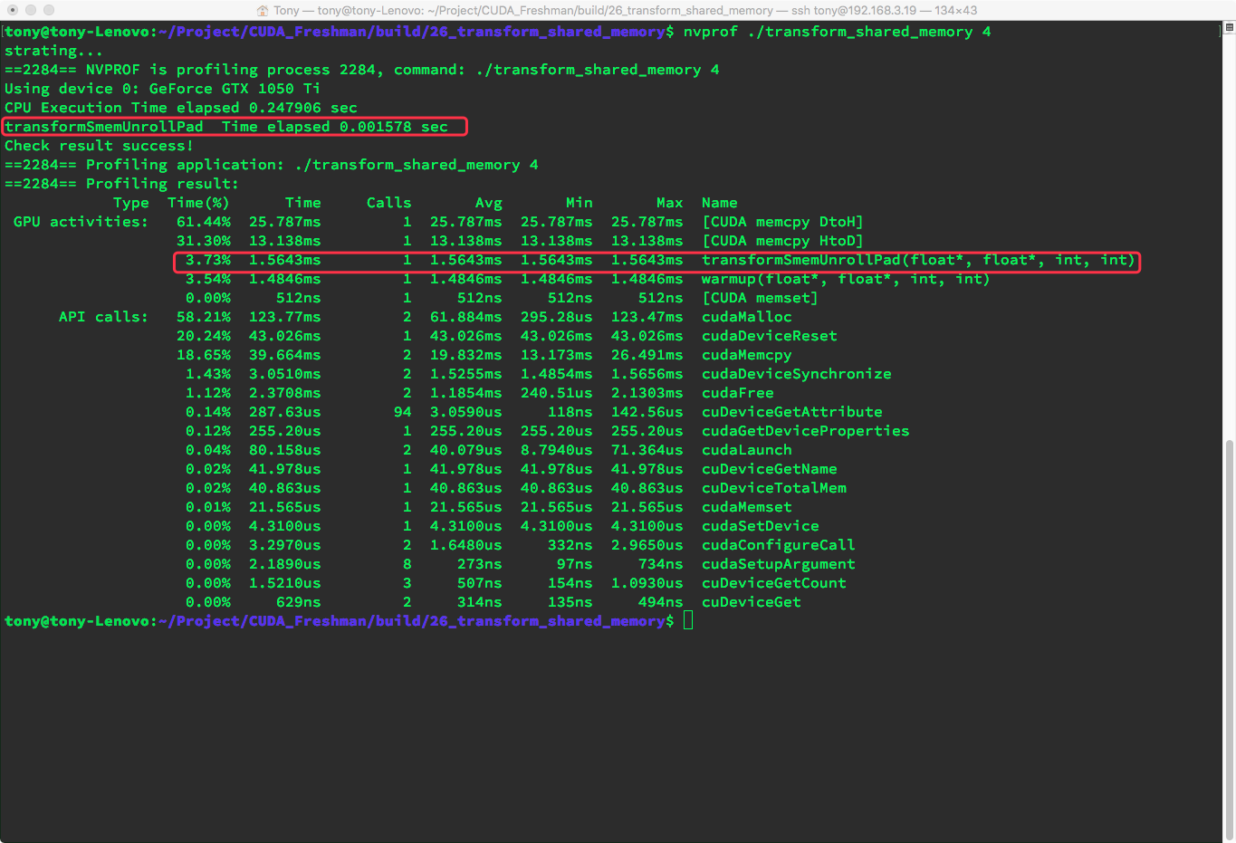Click the cudaDeviceSynchronize API call name
This screenshot has width=1236, height=843.
(x=796, y=374)
